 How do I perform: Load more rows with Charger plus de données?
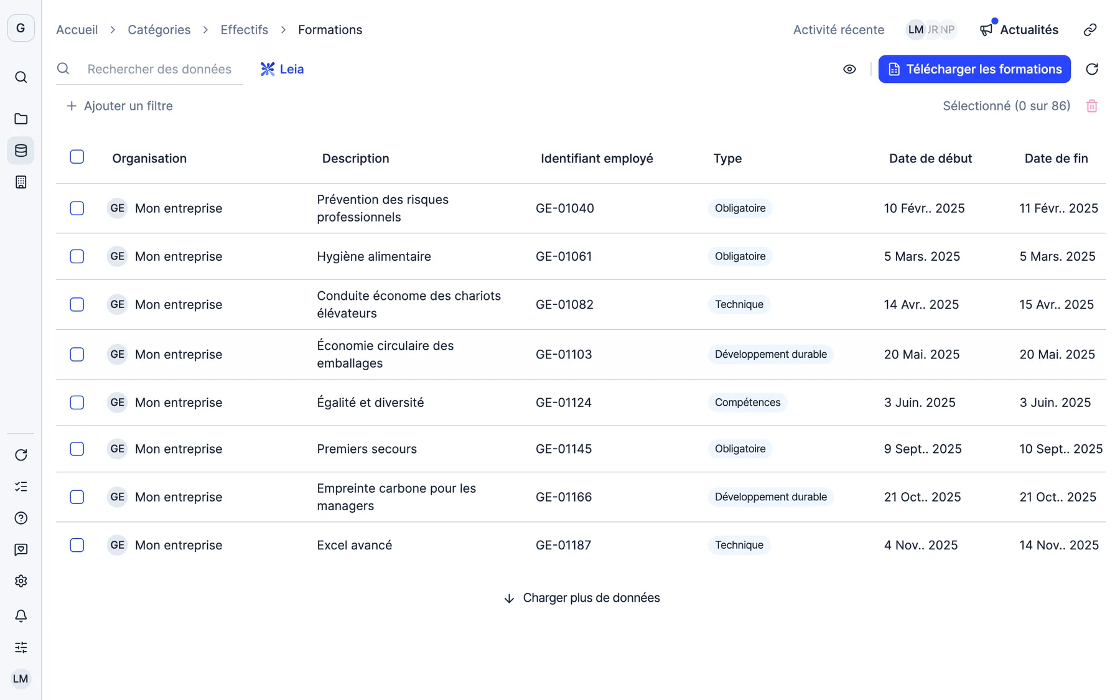coord(581,598)
